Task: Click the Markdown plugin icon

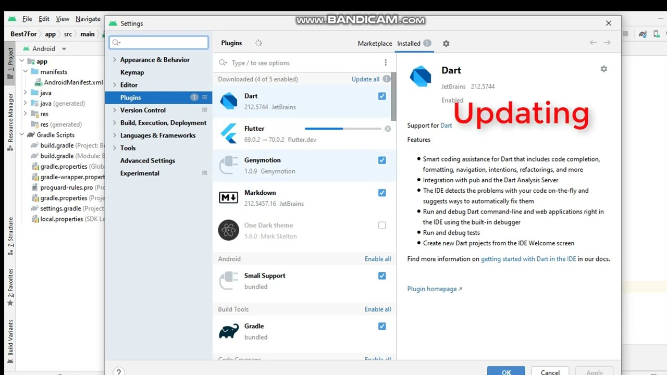Action: coord(228,198)
